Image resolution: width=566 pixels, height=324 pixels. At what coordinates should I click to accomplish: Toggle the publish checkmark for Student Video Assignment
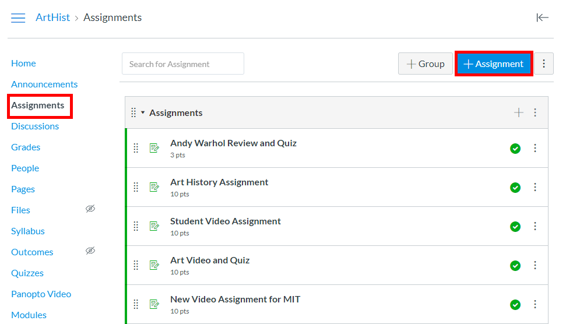515,227
